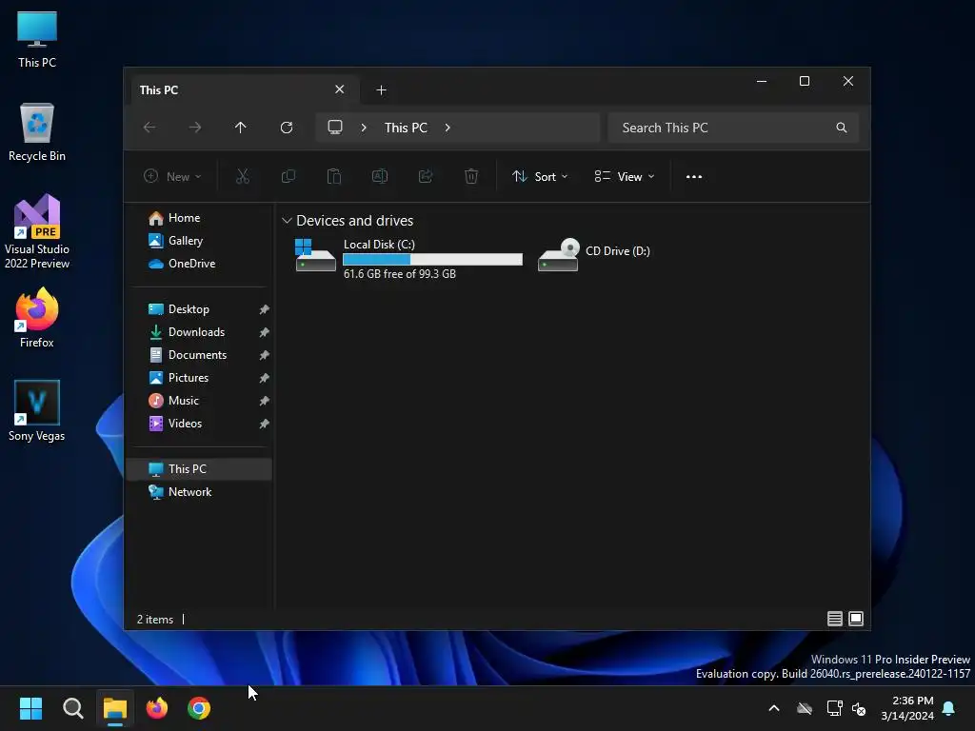
Task: Open the Windows Start menu
Action: coord(30,708)
